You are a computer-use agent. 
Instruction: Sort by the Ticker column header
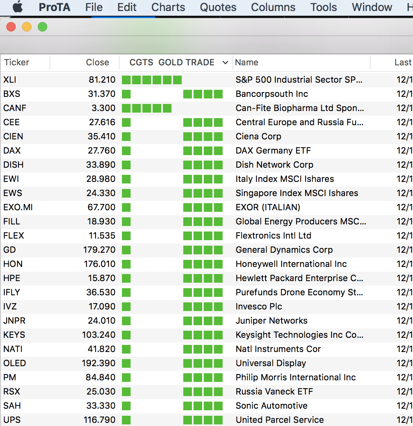pyautogui.click(x=17, y=63)
